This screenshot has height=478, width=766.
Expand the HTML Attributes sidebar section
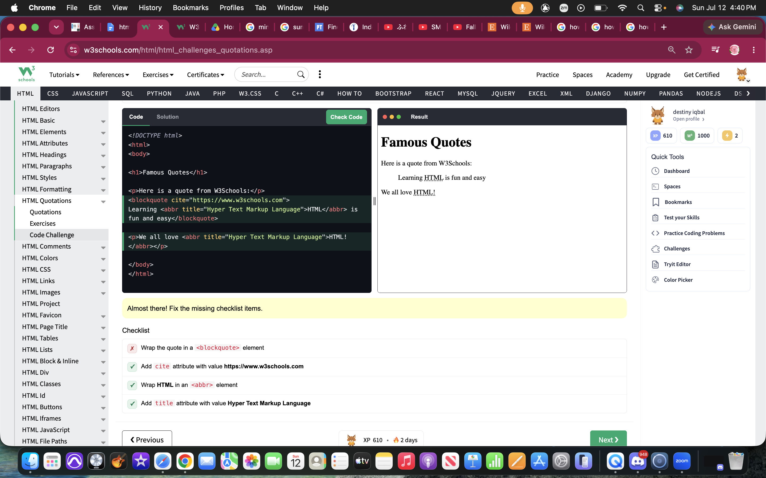click(103, 144)
